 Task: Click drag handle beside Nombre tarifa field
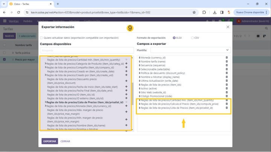pos(139,62)
